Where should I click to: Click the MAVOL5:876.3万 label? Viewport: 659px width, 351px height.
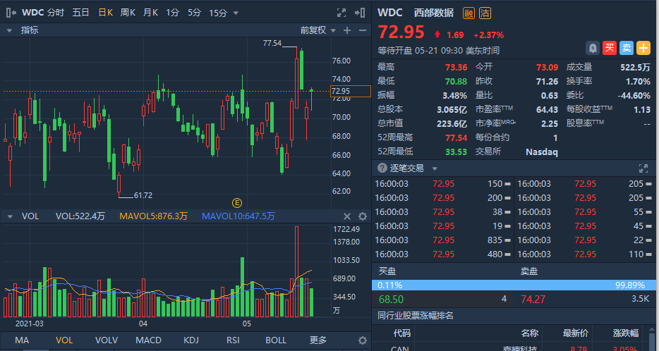[x=153, y=216]
